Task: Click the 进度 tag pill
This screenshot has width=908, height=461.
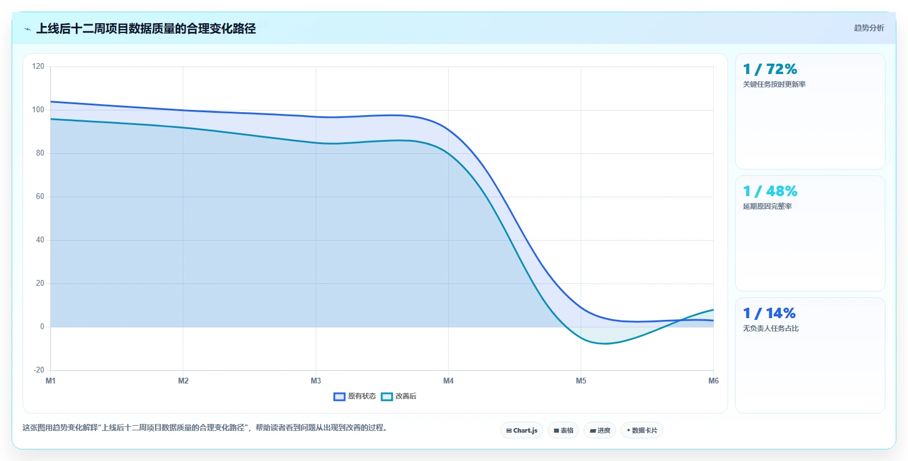Action: point(600,430)
